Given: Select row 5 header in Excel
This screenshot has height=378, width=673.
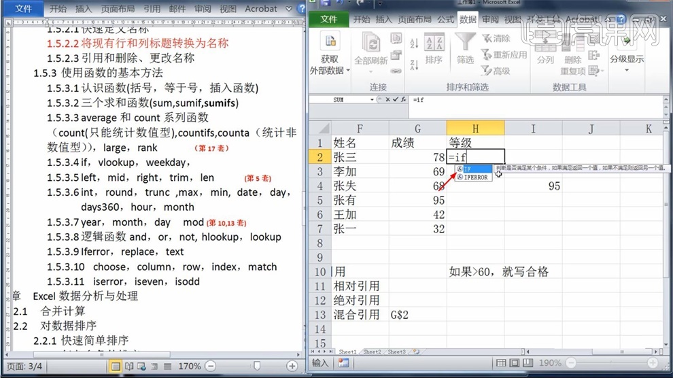Looking at the screenshot, I should [320, 201].
